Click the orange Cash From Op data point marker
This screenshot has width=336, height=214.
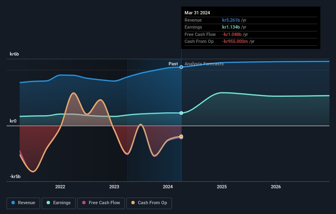[181, 136]
